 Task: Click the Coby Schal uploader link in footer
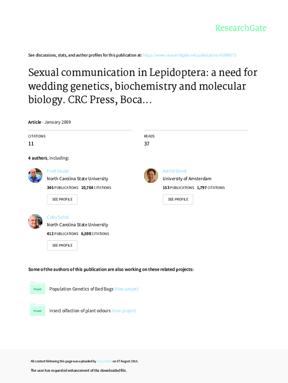(x=104, y=361)
